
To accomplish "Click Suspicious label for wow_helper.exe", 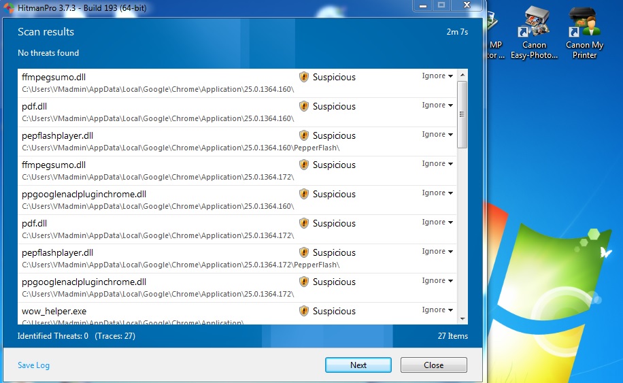I will click(334, 311).
